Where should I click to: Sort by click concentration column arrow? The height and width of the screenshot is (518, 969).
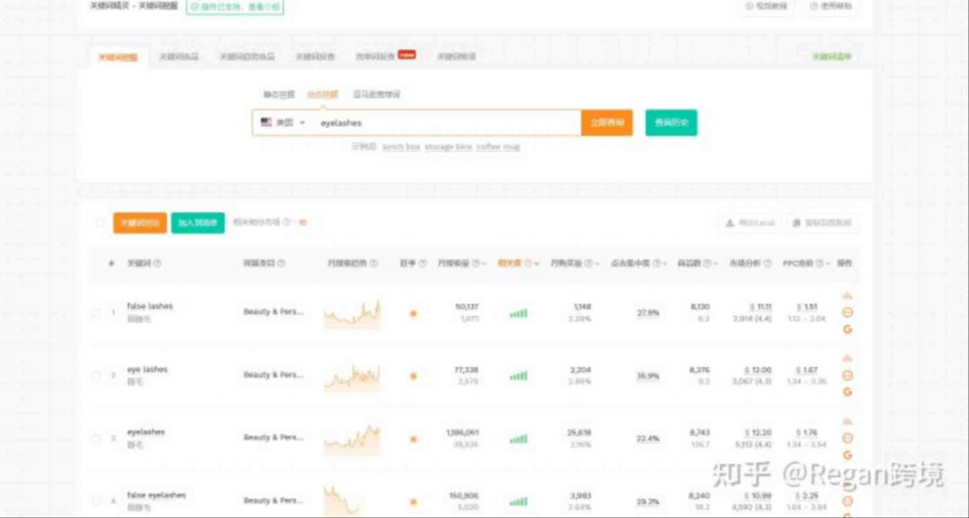665,263
